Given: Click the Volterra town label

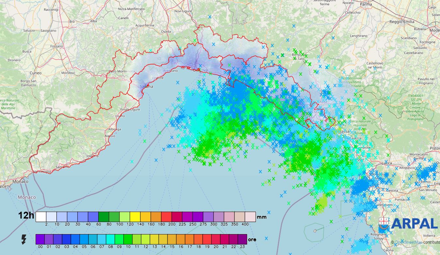Looking at the screenshot, I should (x=429, y=235).
